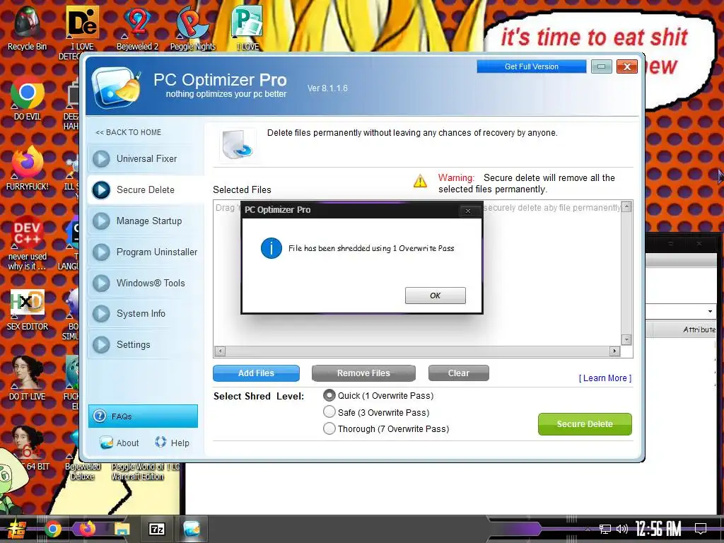Close the PC Optimizer Pro message dialog
The width and height of the screenshot is (724, 543).
click(x=468, y=211)
